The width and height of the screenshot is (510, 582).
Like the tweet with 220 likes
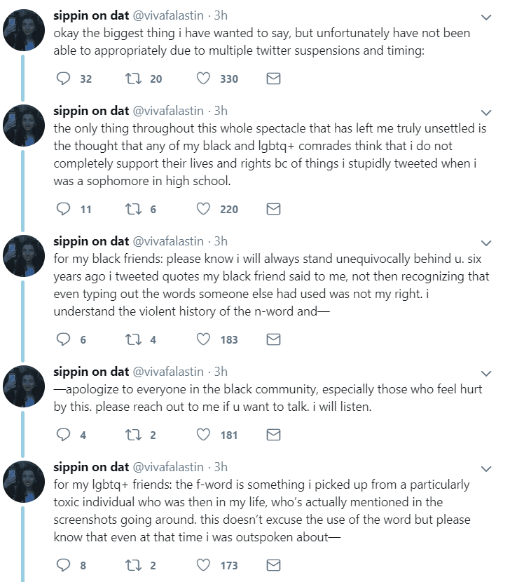(x=203, y=209)
